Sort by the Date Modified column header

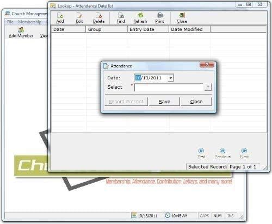click(190, 29)
